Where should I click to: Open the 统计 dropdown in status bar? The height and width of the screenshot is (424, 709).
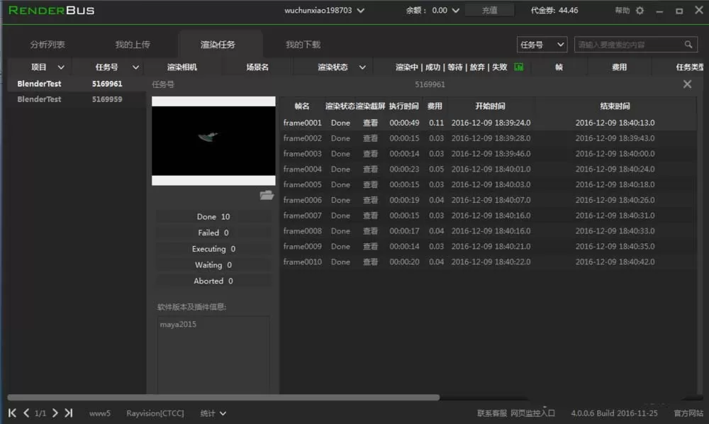[x=213, y=413]
